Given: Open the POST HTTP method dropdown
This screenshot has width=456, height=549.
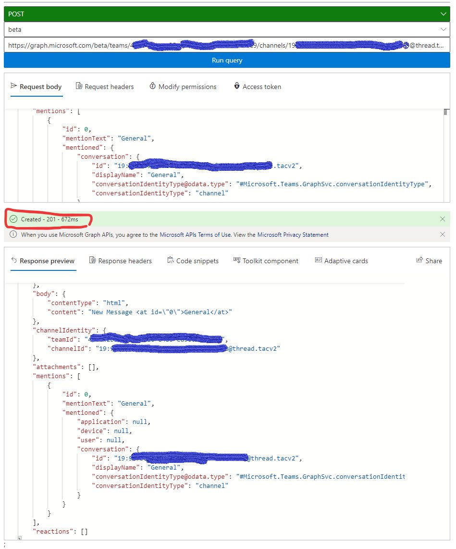Looking at the screenshot, I should [227, 14].
